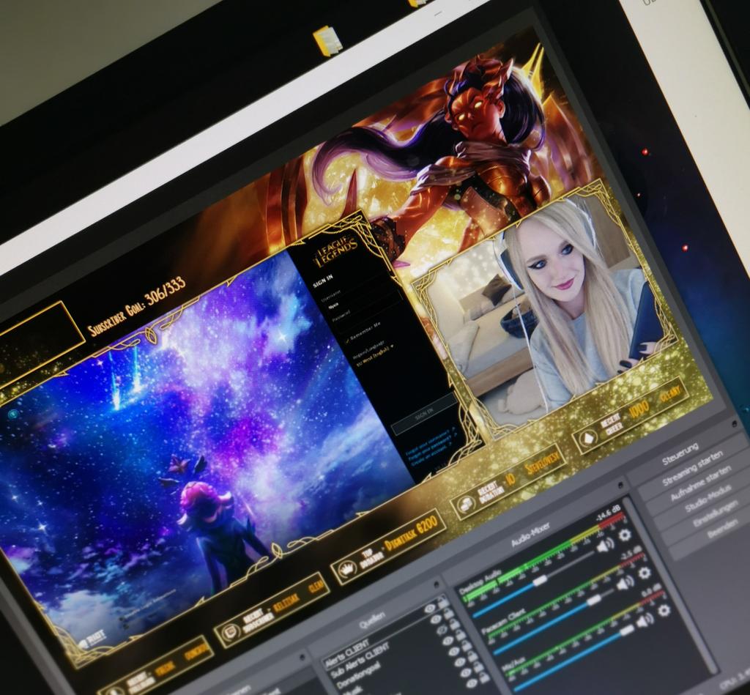Click the -14.6 dB Desktop Audio level readout
Viewport: 750px width, 695px height.
pyautogui.click(x=609, y=513)
